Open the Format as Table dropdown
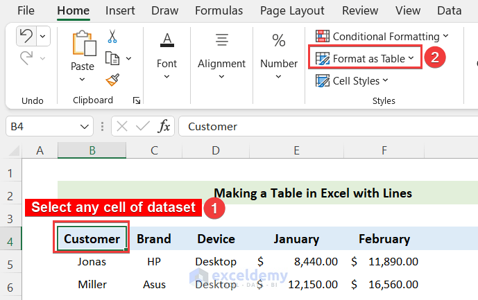Image resolution: width=478 pixels, height=300 pixels. [x=367, y=59]
